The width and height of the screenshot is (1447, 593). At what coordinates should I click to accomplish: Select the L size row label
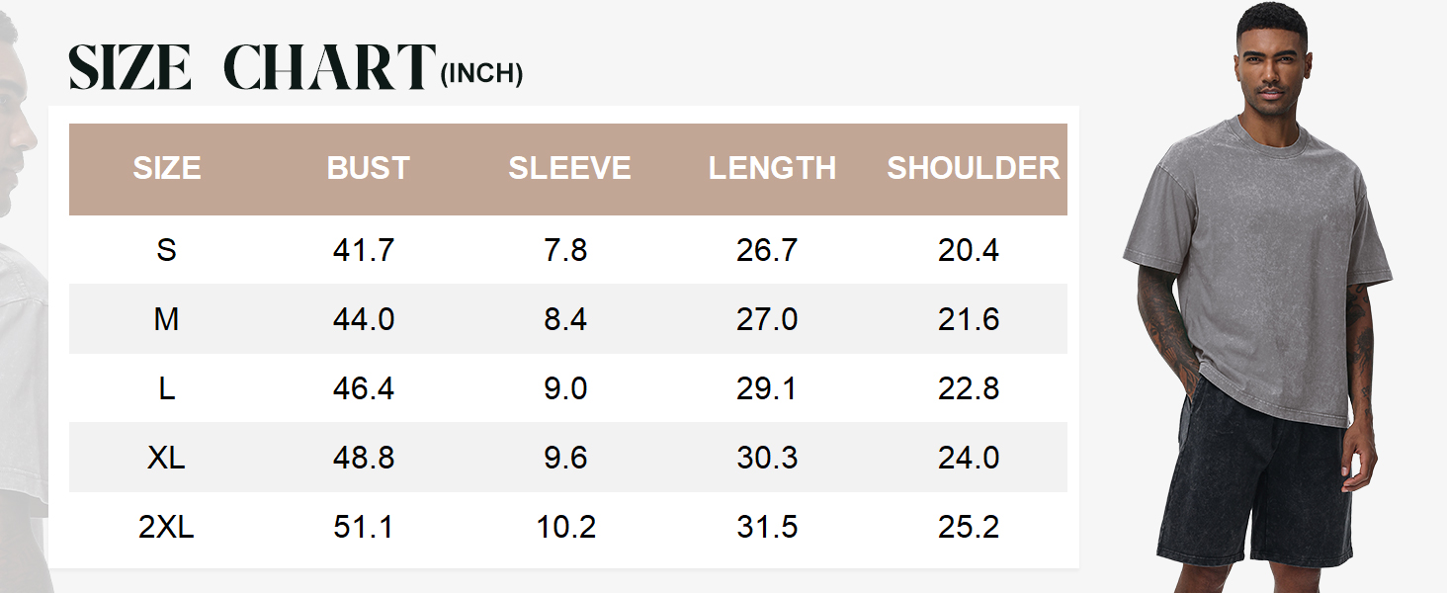click(x=166, y=388)
